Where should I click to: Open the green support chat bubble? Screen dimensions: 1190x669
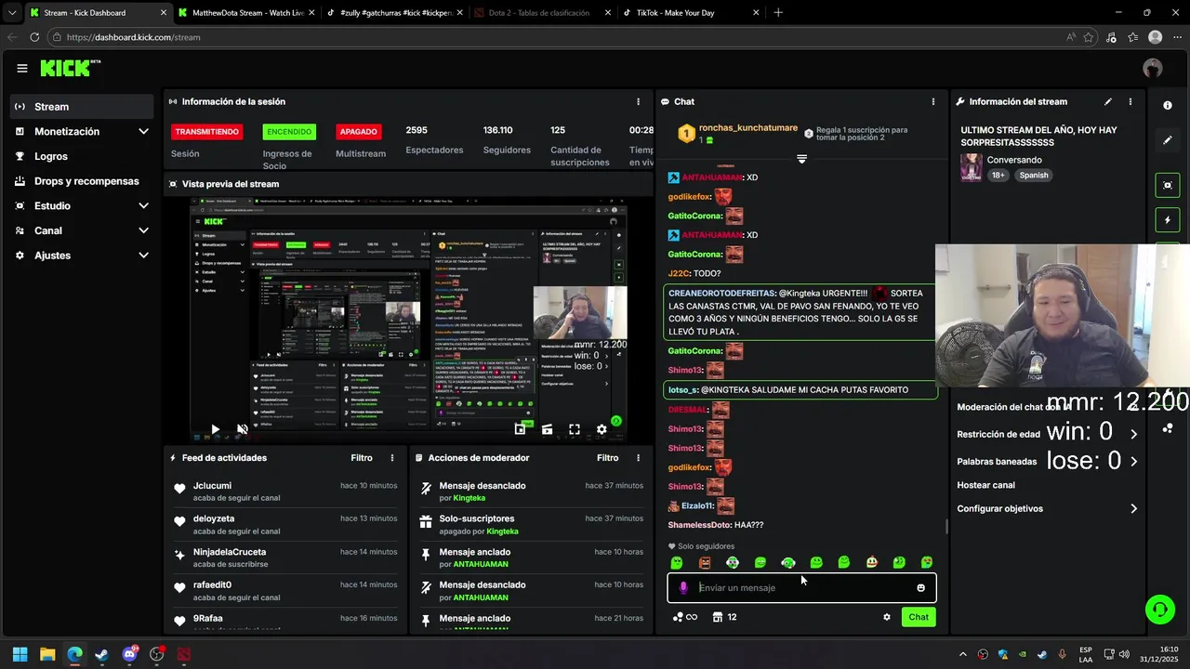[x=1160, y=610]
